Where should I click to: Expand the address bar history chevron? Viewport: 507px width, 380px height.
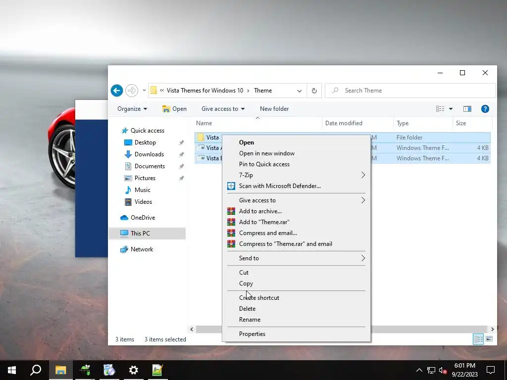300,91
